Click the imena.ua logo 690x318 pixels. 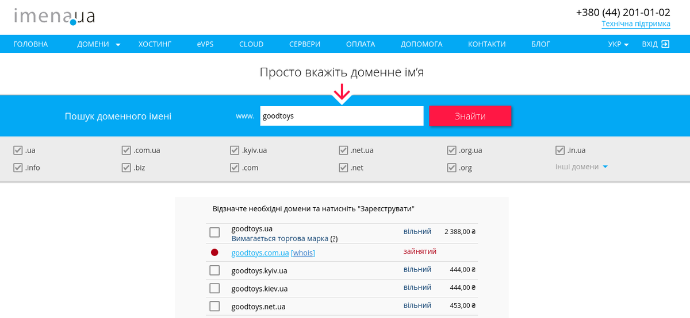click(54, 16)
